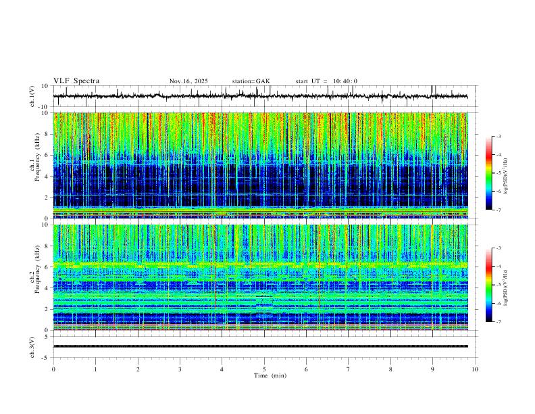Click the ch.2 spectrogram panel
This screenshot has width=535, height=414.
click(x=261, y=277)
